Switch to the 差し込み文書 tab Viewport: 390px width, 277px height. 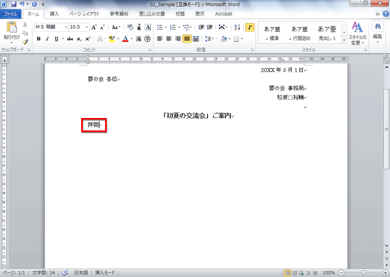152,14
